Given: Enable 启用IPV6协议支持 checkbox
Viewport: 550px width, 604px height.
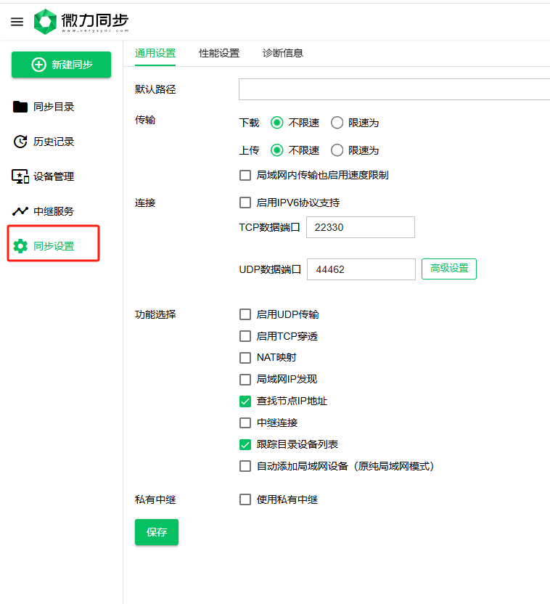Looking at the screenshot, I should coord(245,203).
